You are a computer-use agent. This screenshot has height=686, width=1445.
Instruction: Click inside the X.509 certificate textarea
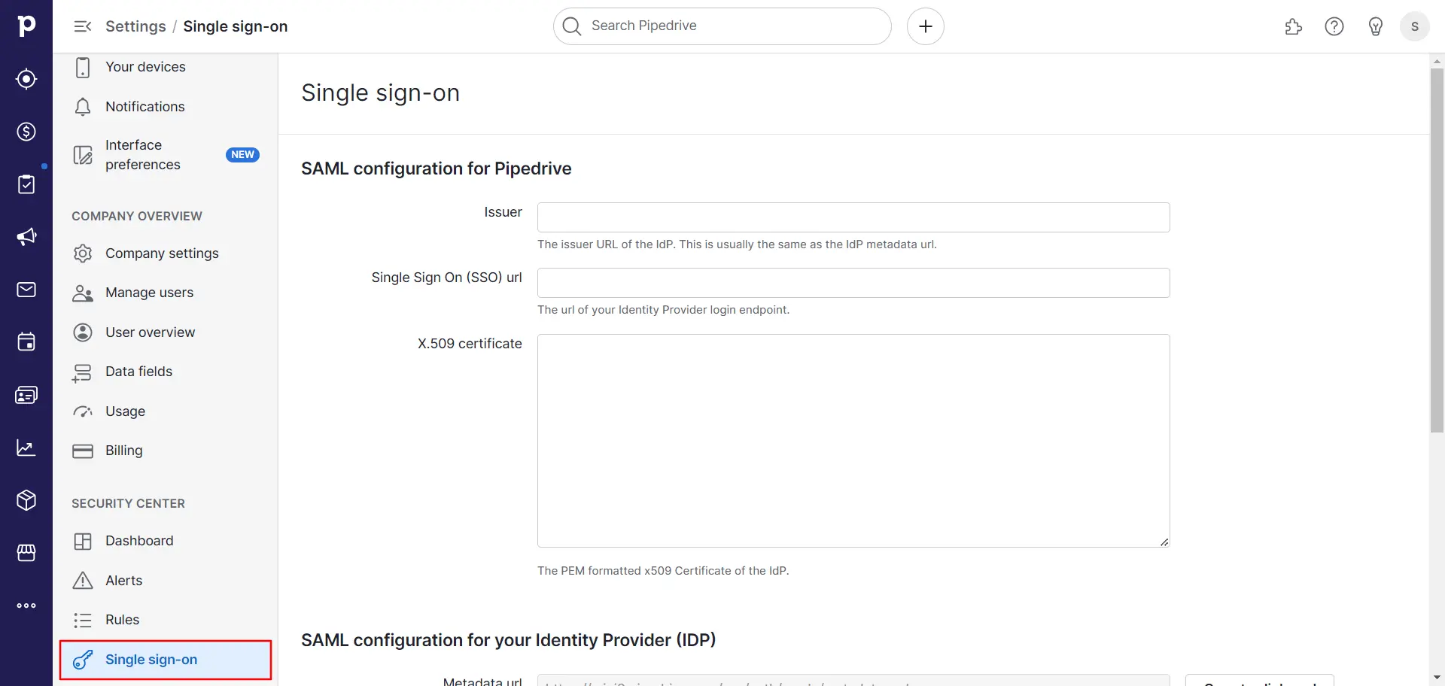(x=853, y=441)
